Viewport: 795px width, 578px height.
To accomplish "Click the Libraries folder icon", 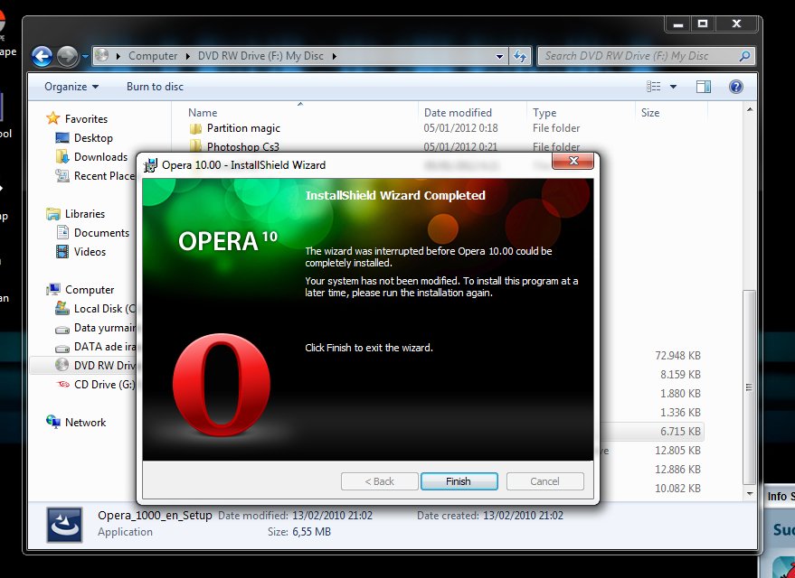I will tap(53, 214).
